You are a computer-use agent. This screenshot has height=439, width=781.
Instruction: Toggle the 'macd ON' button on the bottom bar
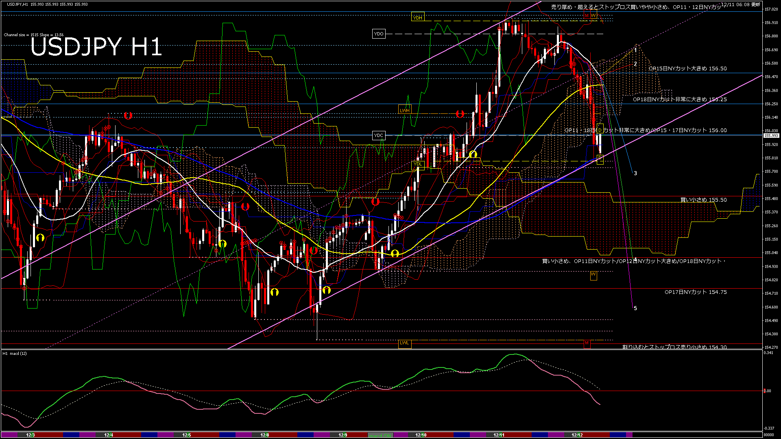pos(381,435)
